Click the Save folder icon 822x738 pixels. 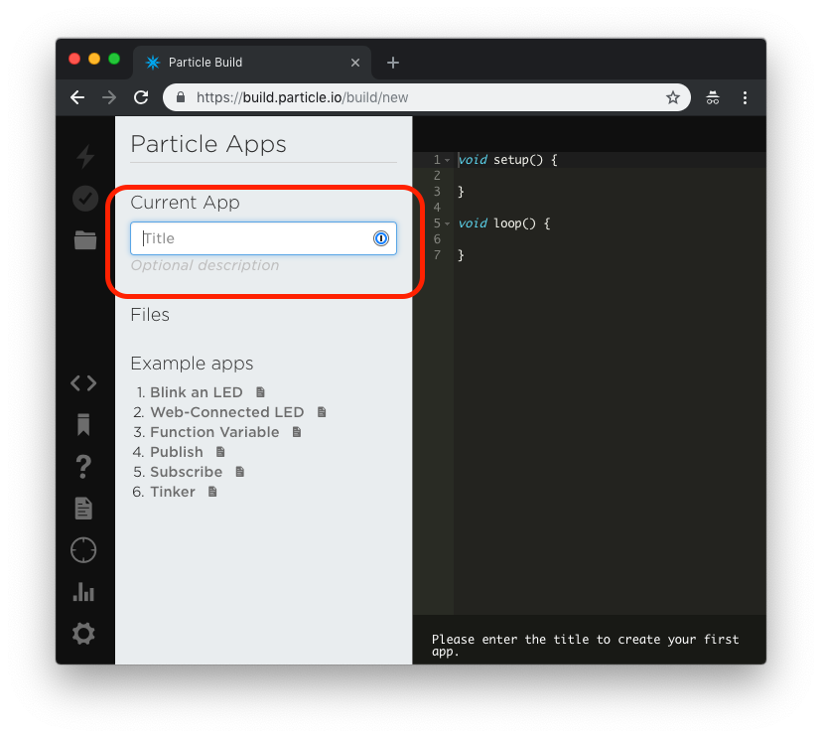(x=85, y=239)
